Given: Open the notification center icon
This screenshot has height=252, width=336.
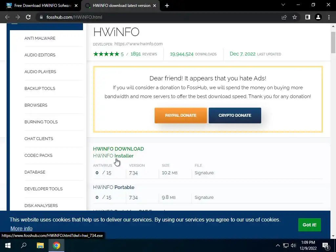Looking at the screenshot, I should pos(326,245).
